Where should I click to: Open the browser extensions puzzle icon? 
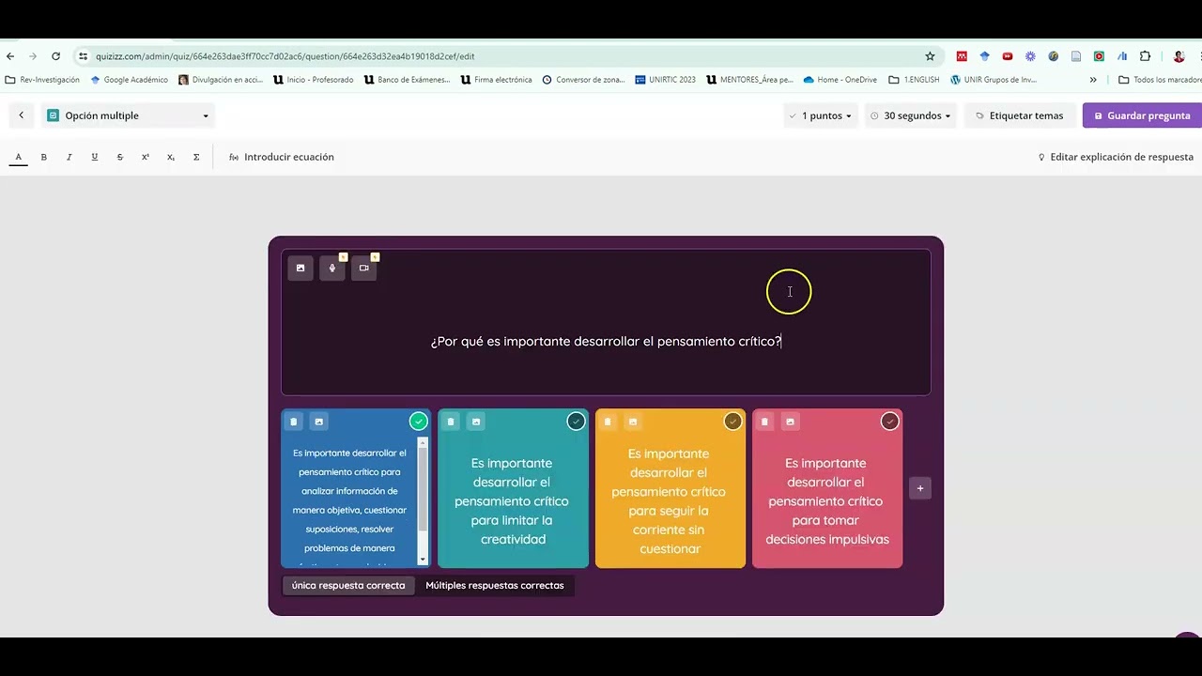click(x=1145, y=56)
